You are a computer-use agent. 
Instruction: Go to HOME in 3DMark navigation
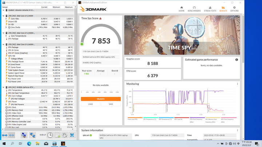(x=182, y=9)
